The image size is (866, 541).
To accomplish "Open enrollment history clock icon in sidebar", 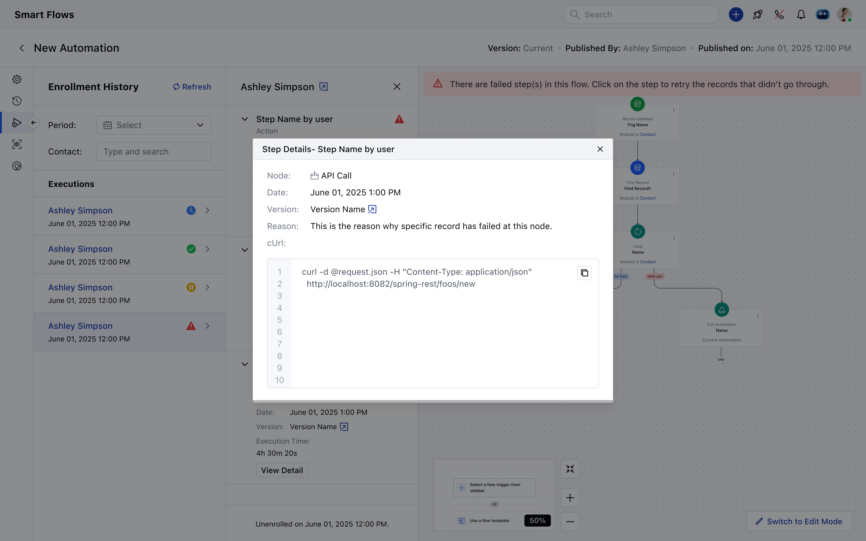I will pyautogui.click(x=17, y=101).
